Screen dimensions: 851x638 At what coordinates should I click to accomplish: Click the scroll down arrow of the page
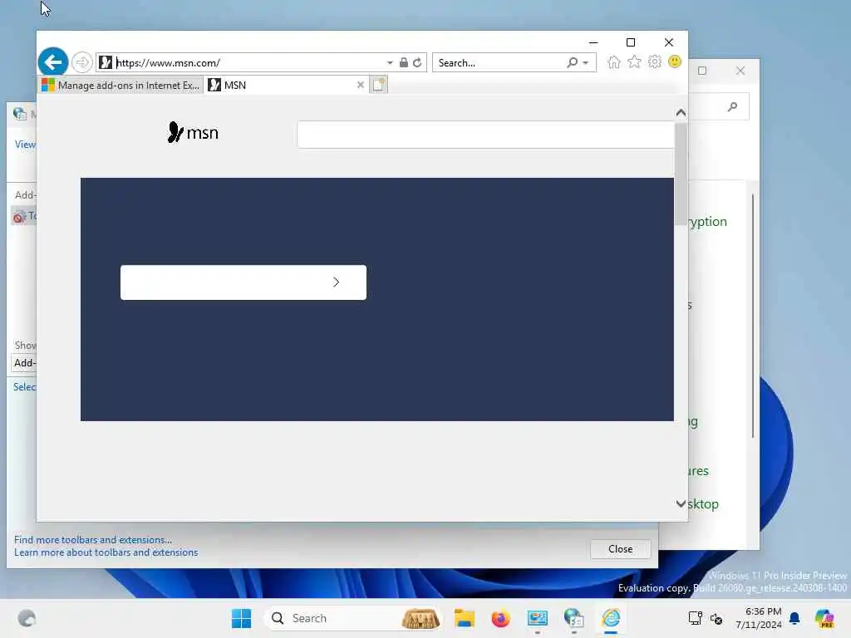click(x=681, y=504)
